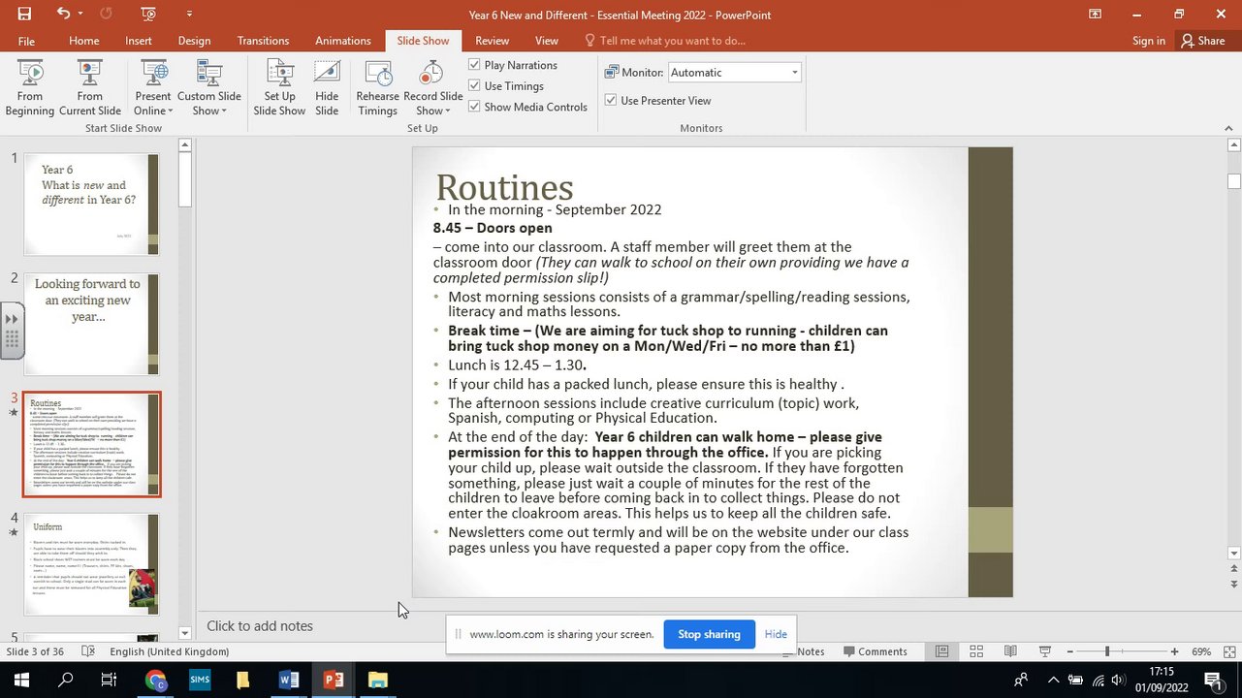Viewport: 1242px width, 698px height.
Task: Start slideshow From Beginning
Action: (x=30, y=88)
